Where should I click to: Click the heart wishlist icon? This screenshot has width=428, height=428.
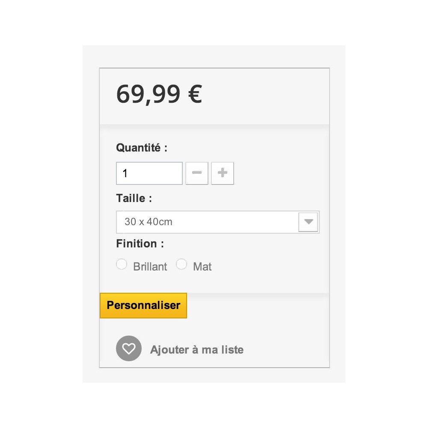pyautogui.click(x=129, y=348)
